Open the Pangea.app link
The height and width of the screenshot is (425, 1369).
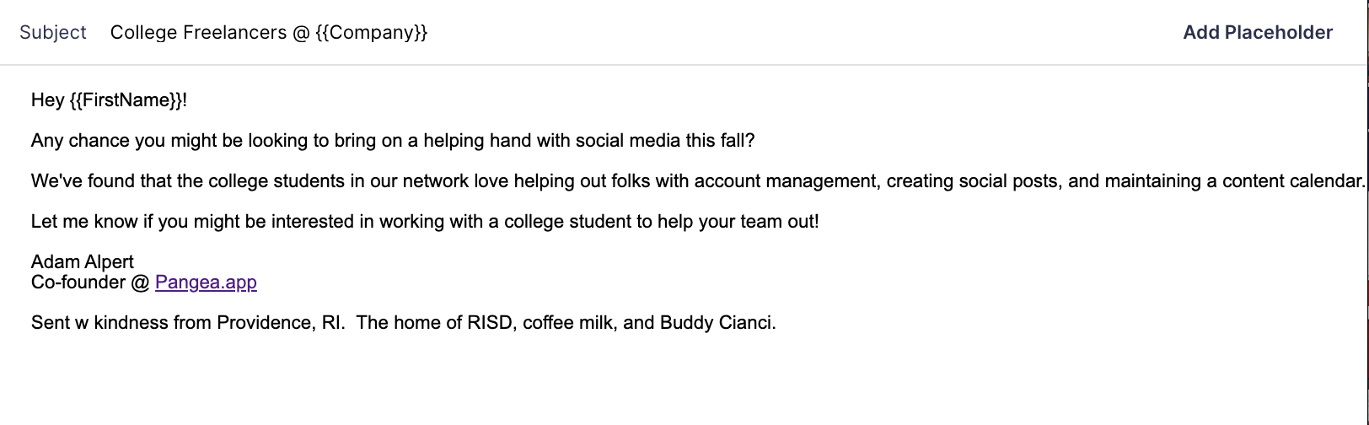[x=206, y=282]
